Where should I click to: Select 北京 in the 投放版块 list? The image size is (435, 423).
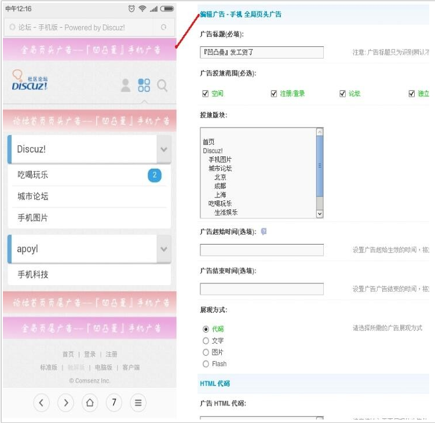click(x=220, y=177)
